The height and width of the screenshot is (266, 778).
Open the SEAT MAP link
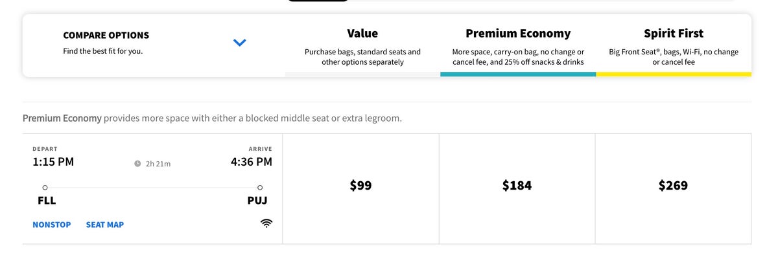[105, 225]
